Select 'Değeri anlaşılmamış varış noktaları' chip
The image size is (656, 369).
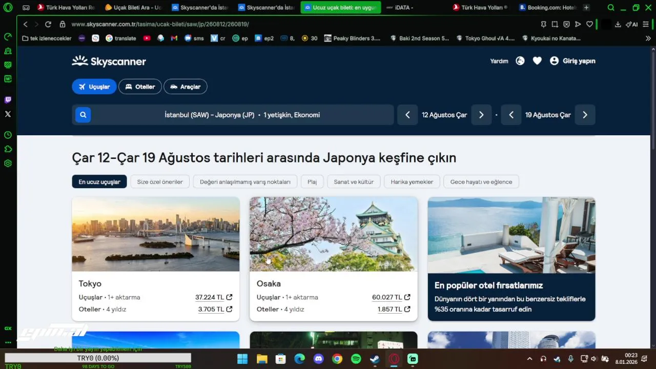coord(245,182)
